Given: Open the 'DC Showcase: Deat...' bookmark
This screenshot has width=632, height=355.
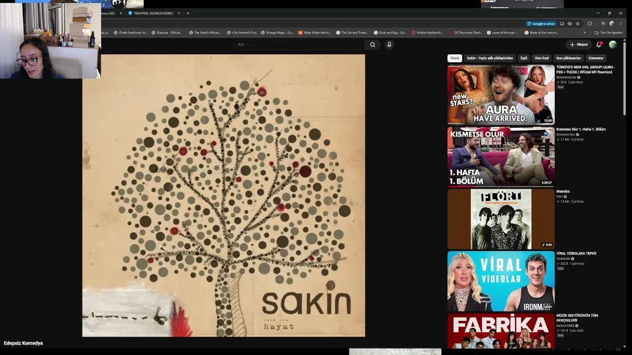Looking at the screenshot, I should click(465, 33).
